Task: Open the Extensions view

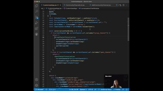Action: [36, 29]
